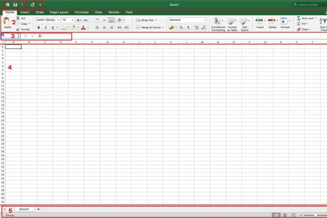Align cell text left
This screenshot has height=218, width=327.
[x=97, y=27]
